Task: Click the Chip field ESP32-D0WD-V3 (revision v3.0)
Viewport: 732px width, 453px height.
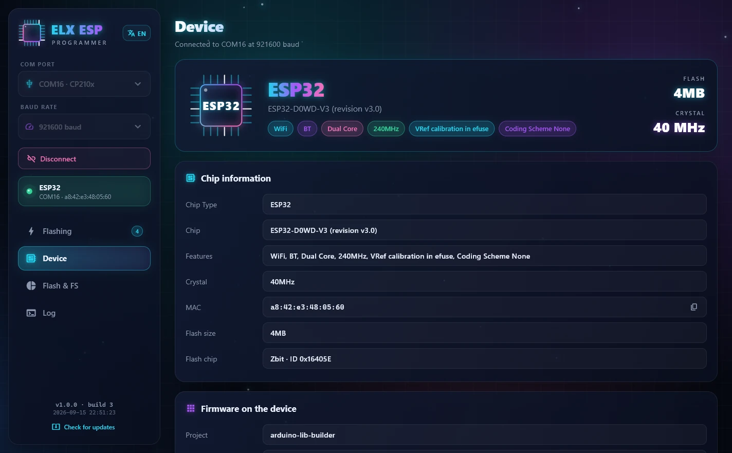Action: (485, 230)
